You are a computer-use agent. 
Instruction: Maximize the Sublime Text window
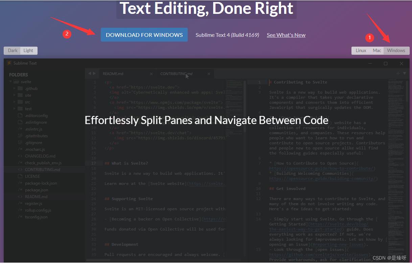[x=386, y=63]
